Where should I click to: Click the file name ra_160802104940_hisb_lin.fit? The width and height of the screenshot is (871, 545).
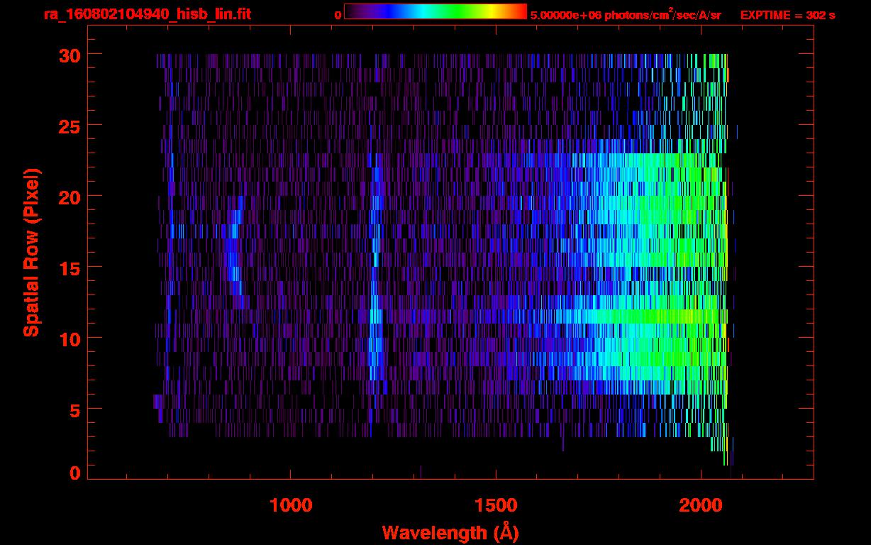(x=147, y=14)
